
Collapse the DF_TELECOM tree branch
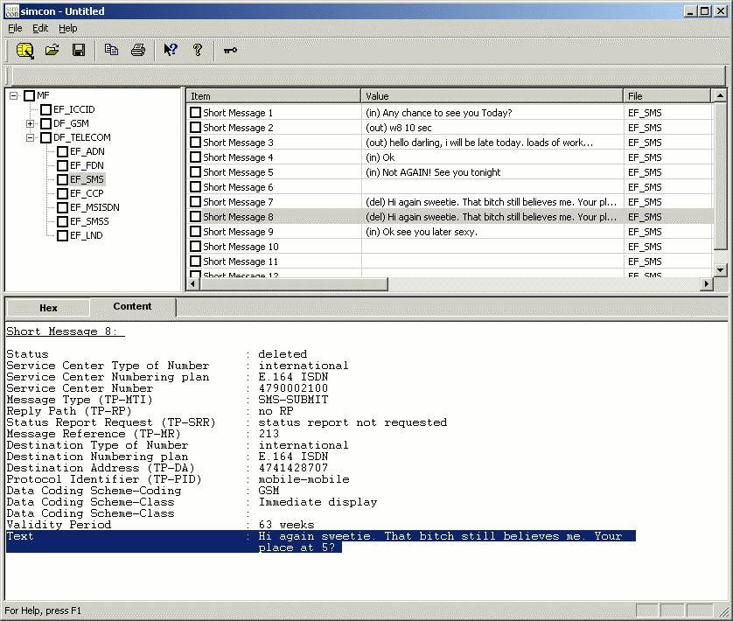point(29,136)
